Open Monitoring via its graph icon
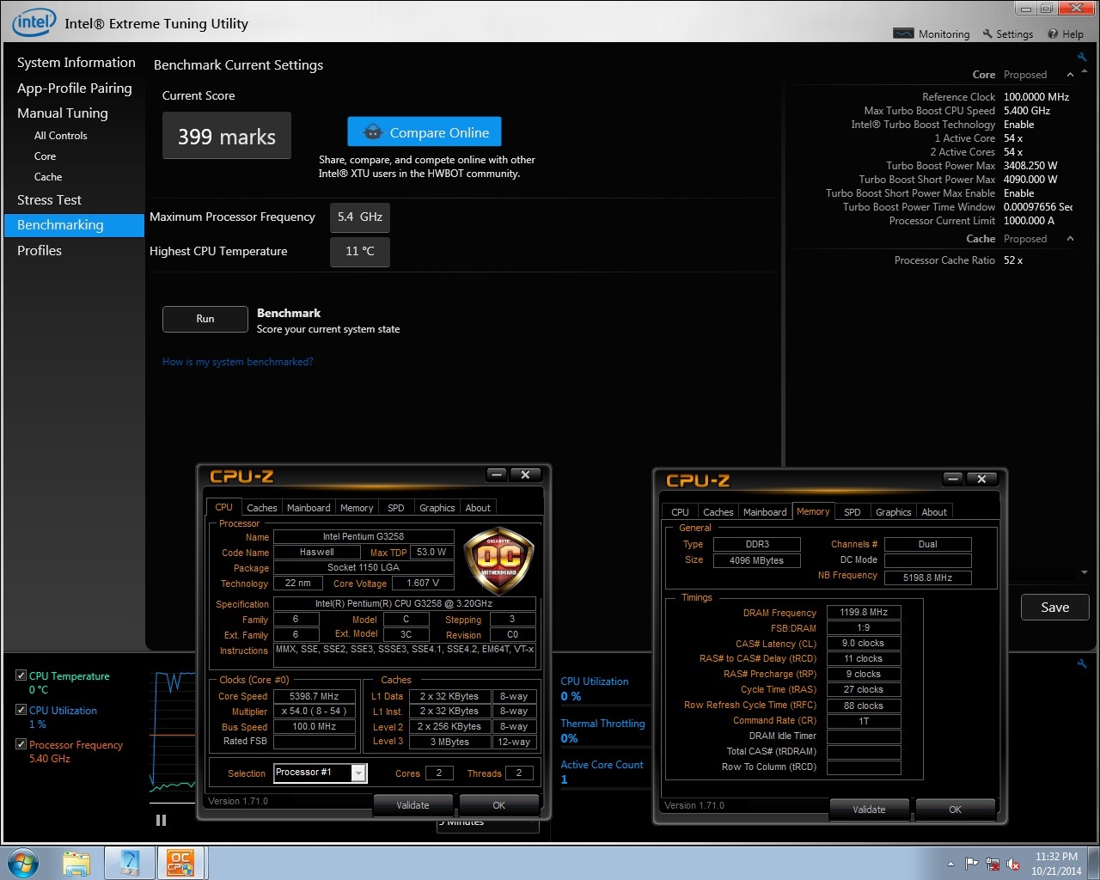 [903, 34]
